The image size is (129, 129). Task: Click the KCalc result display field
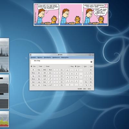[x=62, y=62]
